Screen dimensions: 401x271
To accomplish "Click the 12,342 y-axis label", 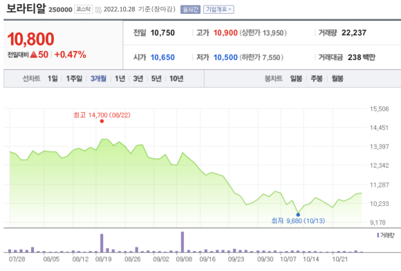I will point(380,165).
